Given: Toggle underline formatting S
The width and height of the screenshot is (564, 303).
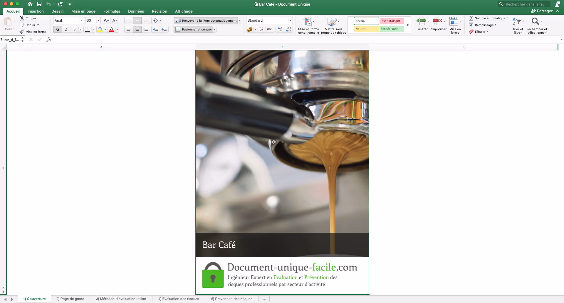Looking at the screenshot, I should pos(75,29).
